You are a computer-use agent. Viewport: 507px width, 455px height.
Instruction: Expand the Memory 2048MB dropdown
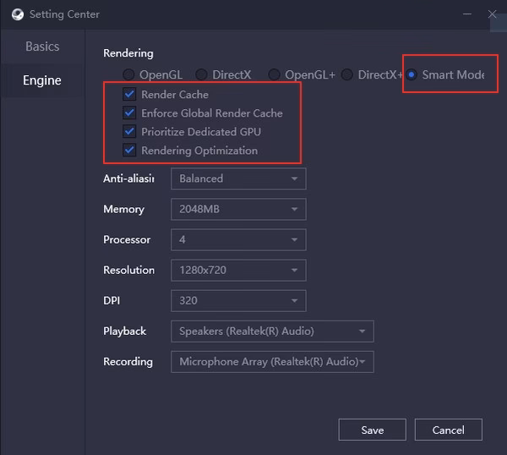pos(237,209)
